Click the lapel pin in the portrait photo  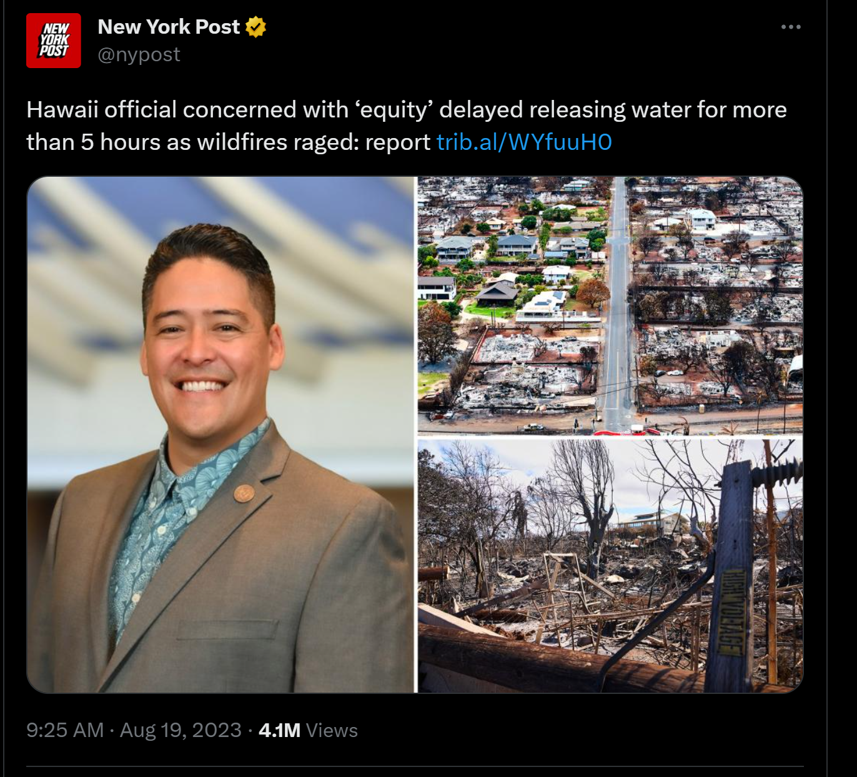[x=244, y=493]
